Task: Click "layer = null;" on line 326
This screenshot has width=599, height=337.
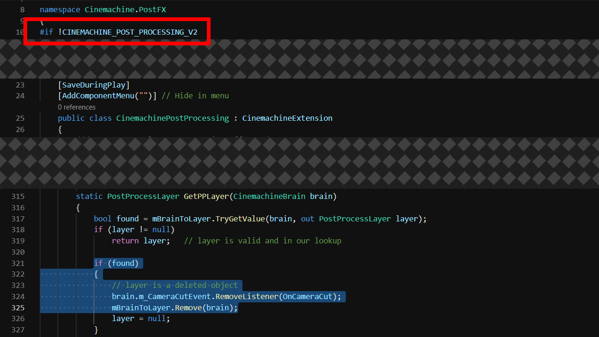Action: coord(141,318)
